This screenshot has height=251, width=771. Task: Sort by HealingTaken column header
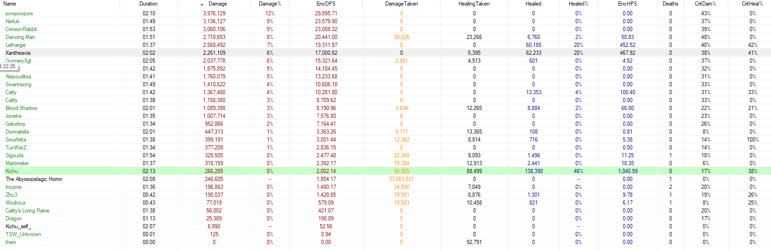pyautogui.click(x=474, y=4)
